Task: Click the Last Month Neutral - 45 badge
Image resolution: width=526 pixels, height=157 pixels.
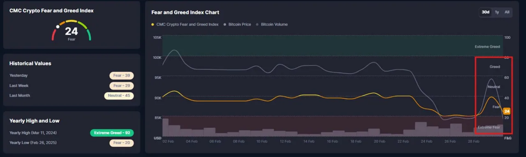Action: pyautogui.click(x=119, y=96)
